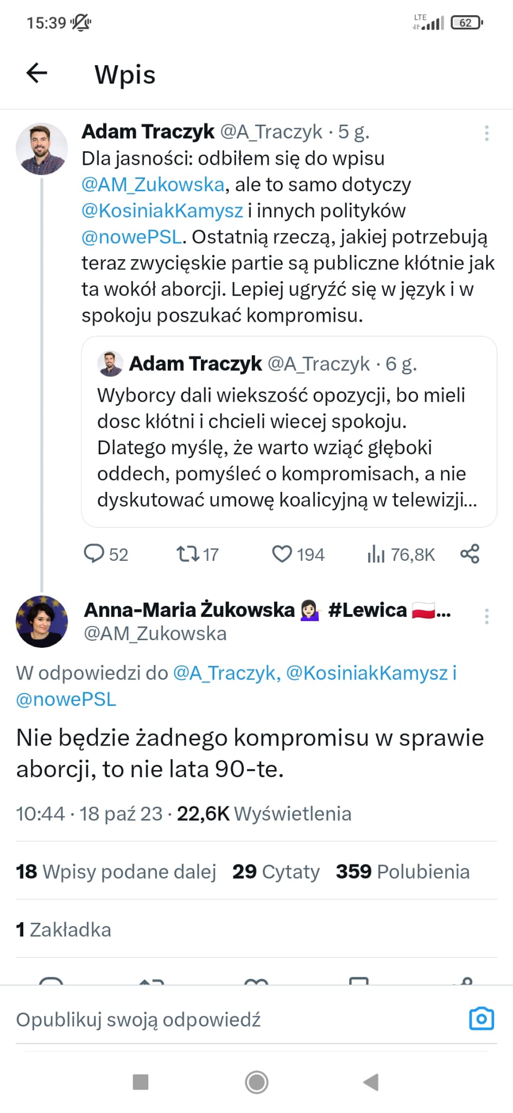View 29 Cytaty list
The width and height of the screenshot is (513, 1113).
276,871
